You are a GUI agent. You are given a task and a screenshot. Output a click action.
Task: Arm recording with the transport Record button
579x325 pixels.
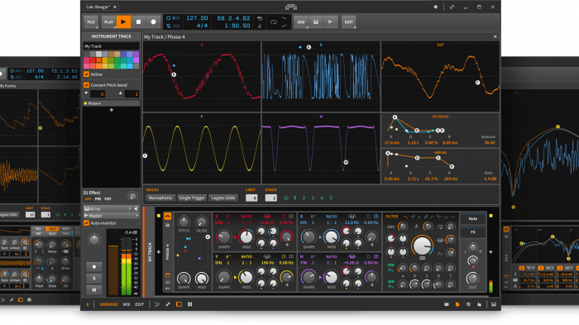coord(153,22)
